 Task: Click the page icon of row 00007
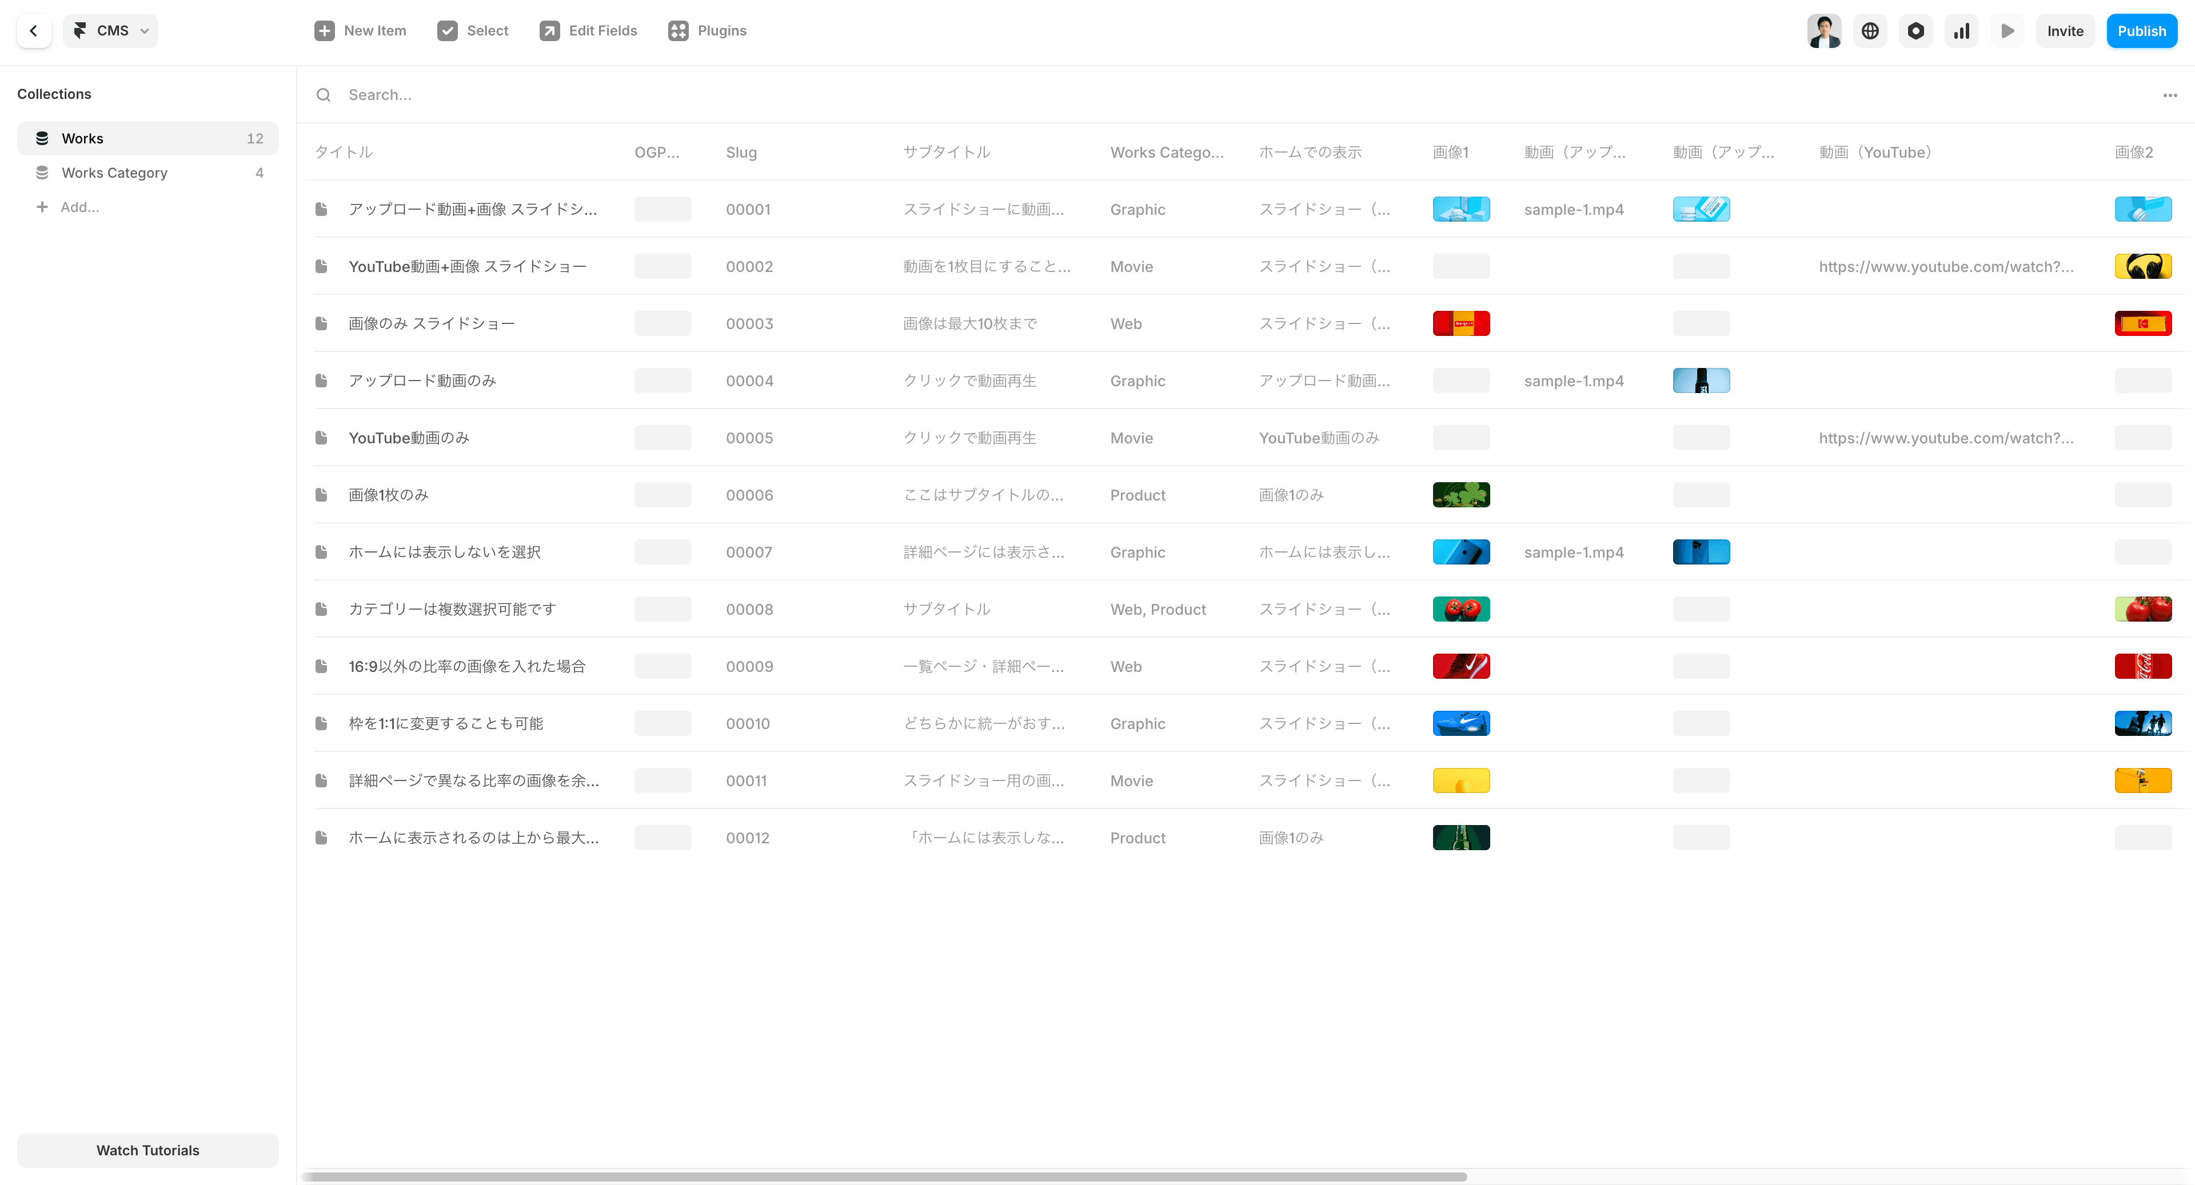click(x=321, y=551)
